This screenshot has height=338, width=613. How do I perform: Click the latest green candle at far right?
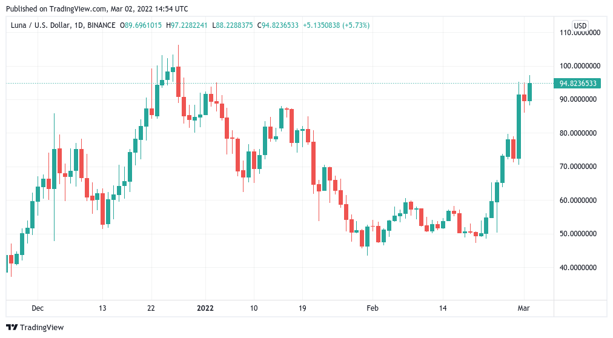[x=529, y=91]
